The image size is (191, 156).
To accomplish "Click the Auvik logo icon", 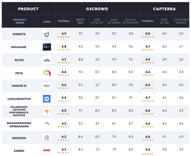I will click(x=47, y=60).
